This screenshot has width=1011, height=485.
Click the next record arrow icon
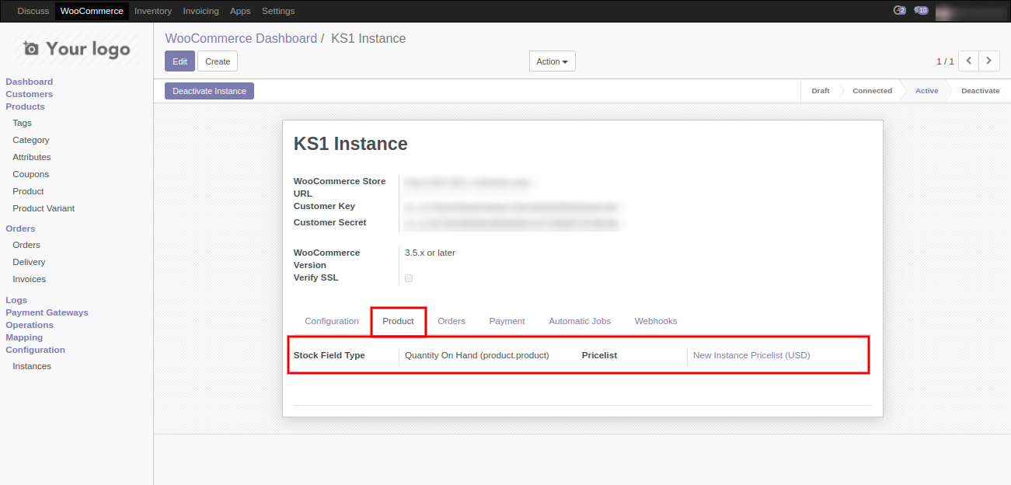pos(989,61)
